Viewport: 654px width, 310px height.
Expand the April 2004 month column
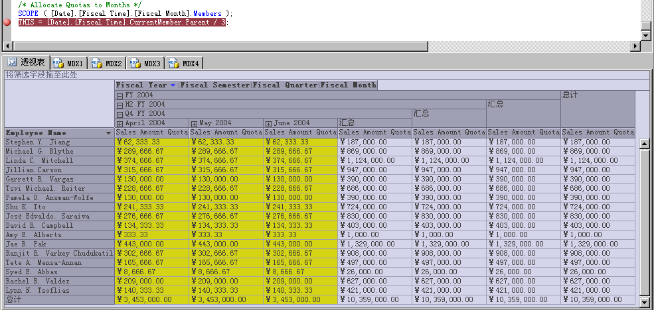(x=120, y=123)
